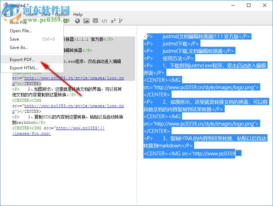Open the Insert menu
Image resolution: width=273 pixels, height=206 pixels.
(31, 15)
